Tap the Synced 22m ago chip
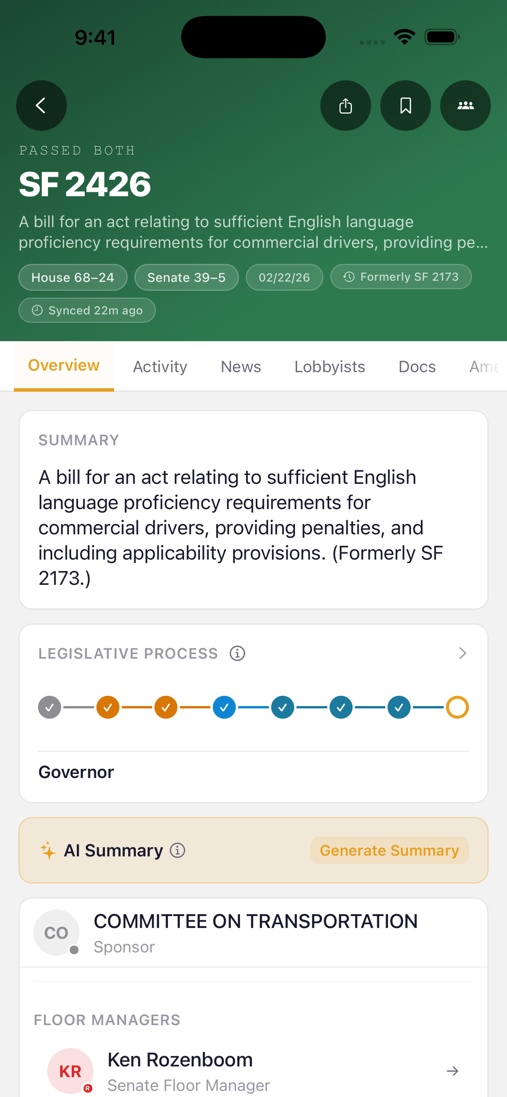The image size is (507, 1097). (x=87, y=310)
